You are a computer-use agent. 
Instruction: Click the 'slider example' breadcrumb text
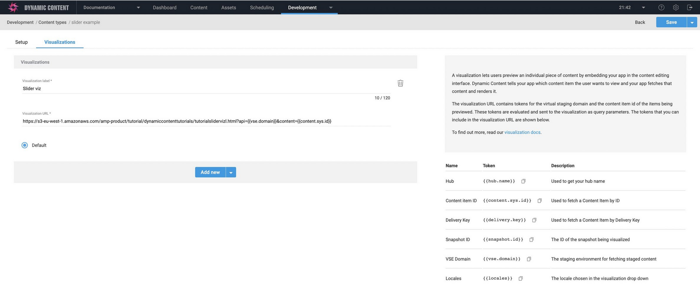(86, 22)
